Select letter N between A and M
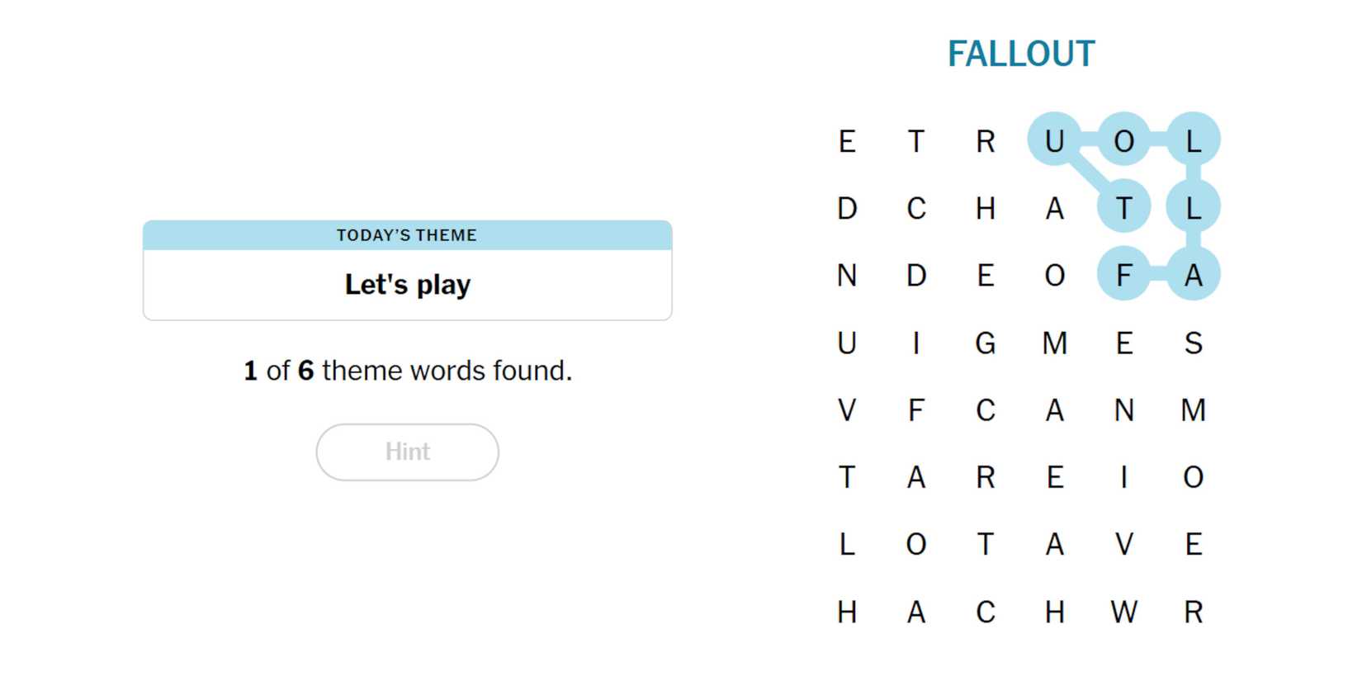Screen dimensions: 1362x681 point(1123,410)
